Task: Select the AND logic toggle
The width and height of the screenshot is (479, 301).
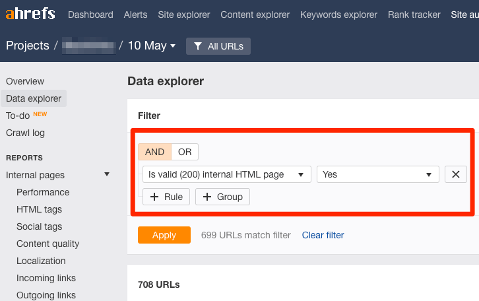Action: point(154,152)
